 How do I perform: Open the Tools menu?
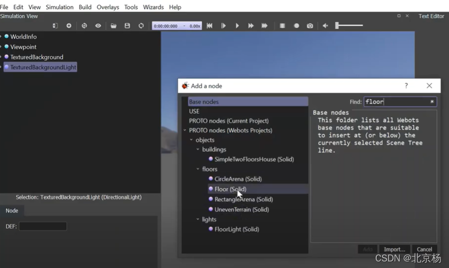tap(131, 7)
